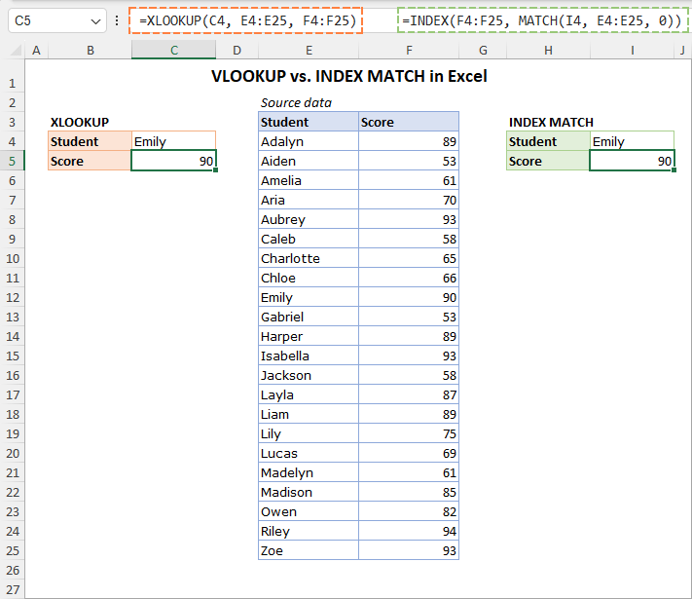692x599 pixels.
Task: Click the 'Source data' label
Action: click(x=296, y=103)
